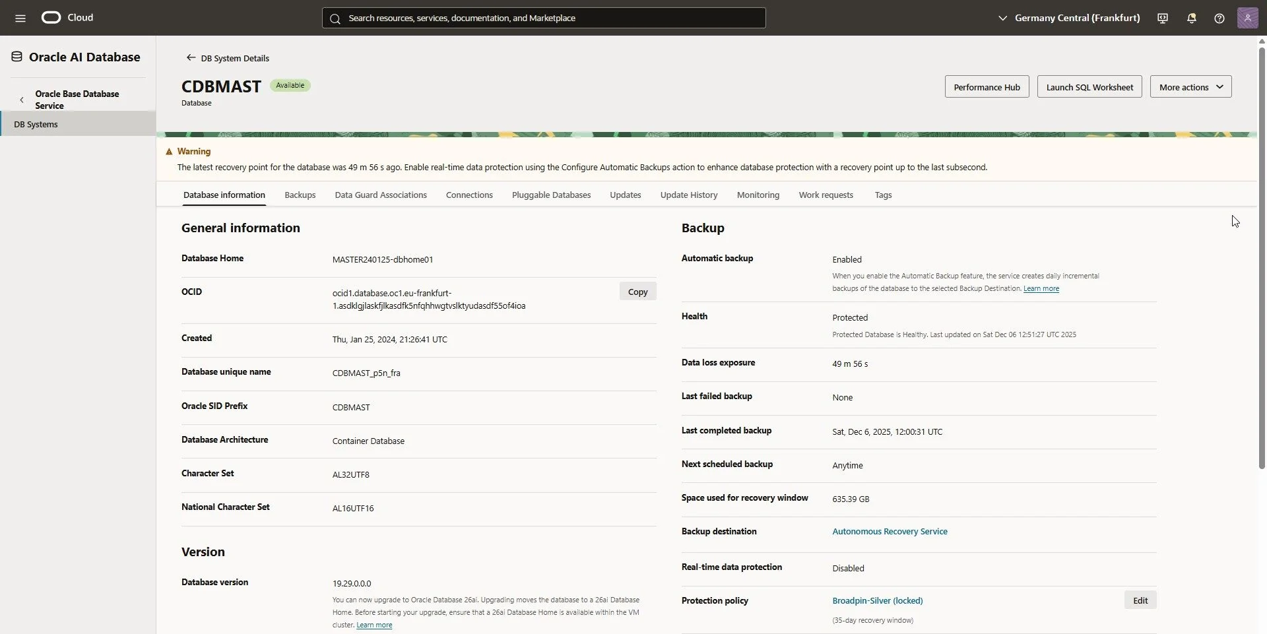Click the Real-time data protection Disabled value
Screen dimensions: 1267x634
[x=848, y=568]
